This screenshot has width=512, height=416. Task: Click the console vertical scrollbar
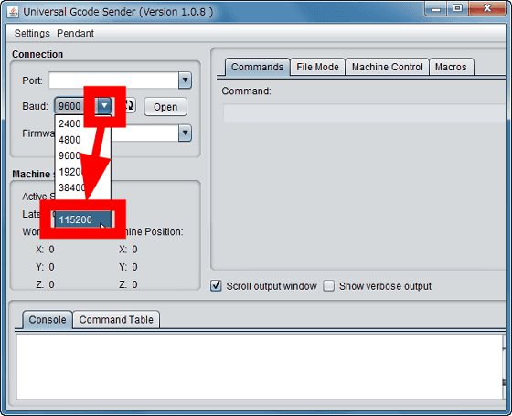(504, 366)
